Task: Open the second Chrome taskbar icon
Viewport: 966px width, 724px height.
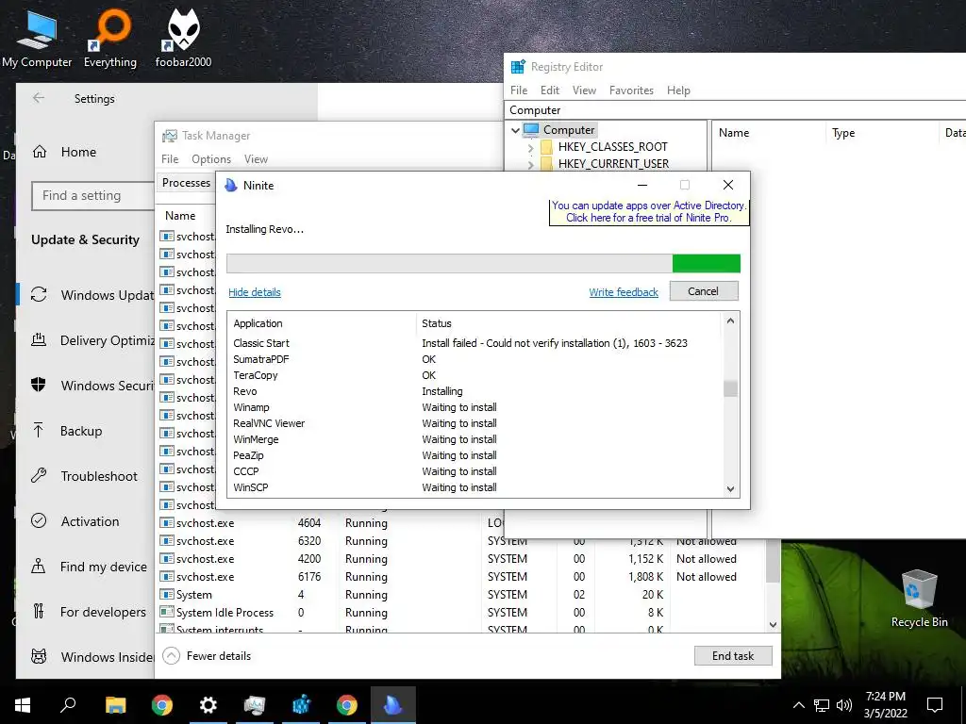Action: coord(347,705)
